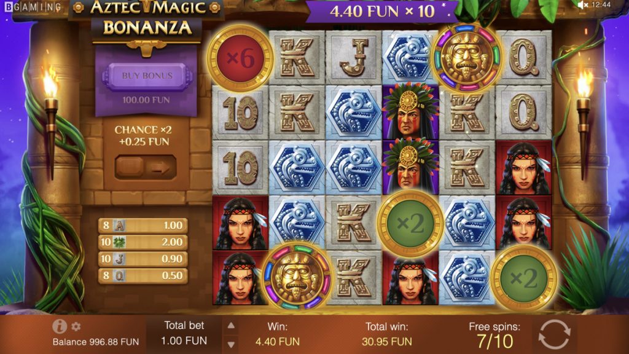The height and width of the screenshot is (354, 629).
Task: Click the BGaming logo
Action: (x=33, y=7)
